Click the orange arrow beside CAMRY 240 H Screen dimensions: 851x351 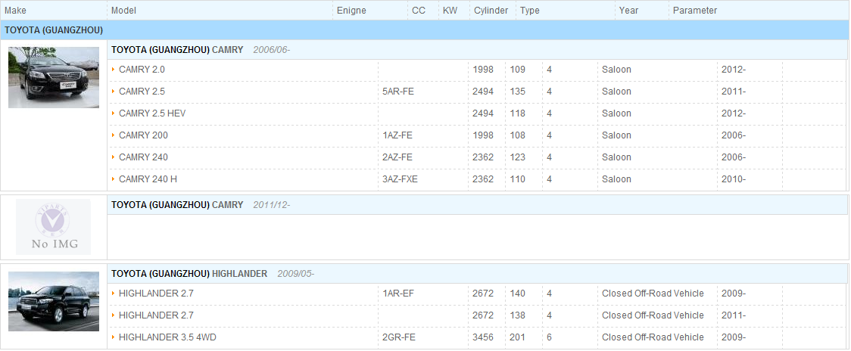click(114, 179)
